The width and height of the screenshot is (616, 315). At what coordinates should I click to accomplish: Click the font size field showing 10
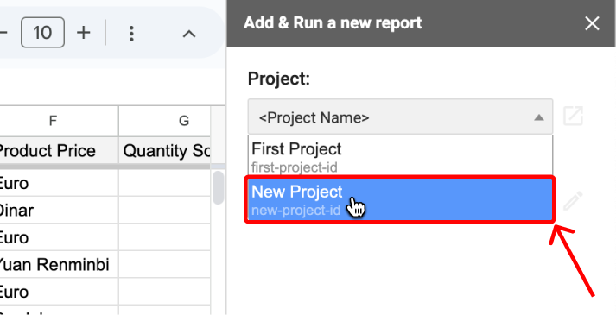coord(42,33)
